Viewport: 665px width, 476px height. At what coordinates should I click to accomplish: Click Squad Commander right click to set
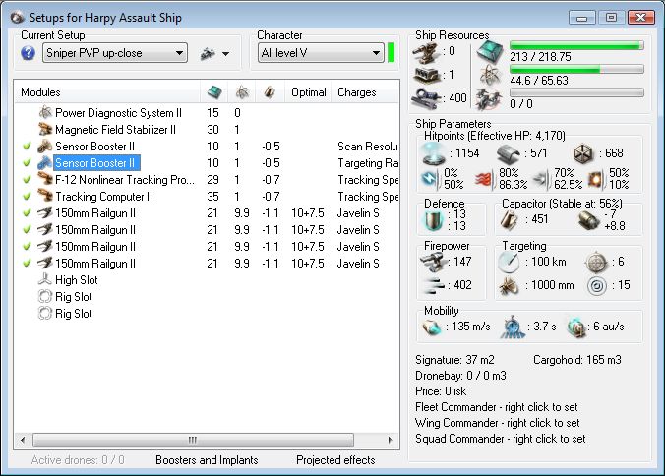click(501, 439)
